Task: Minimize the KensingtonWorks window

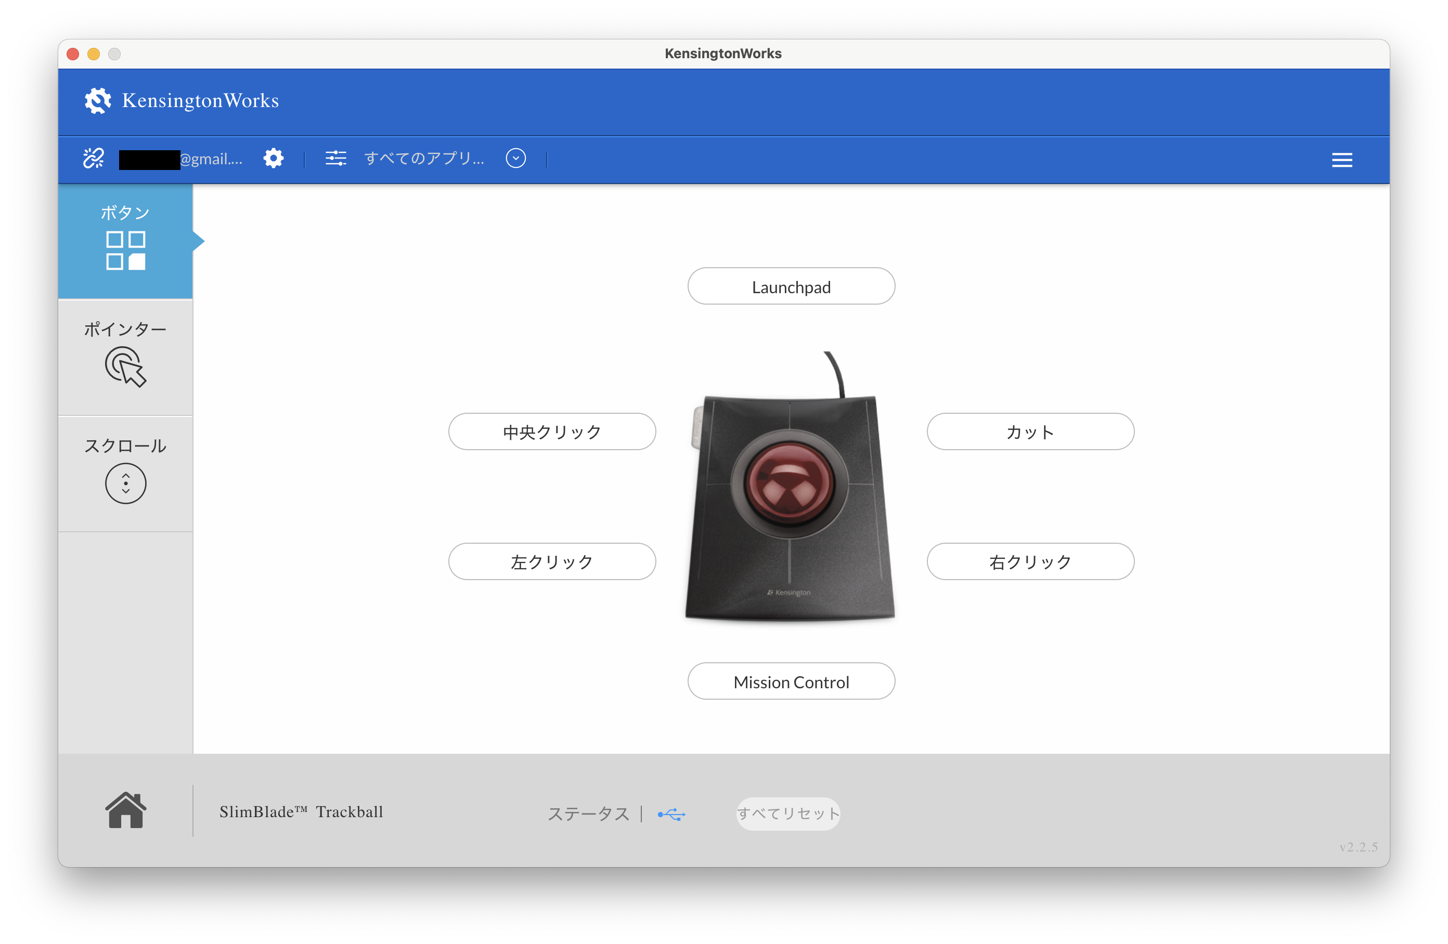Action: (x=94, y=54)
